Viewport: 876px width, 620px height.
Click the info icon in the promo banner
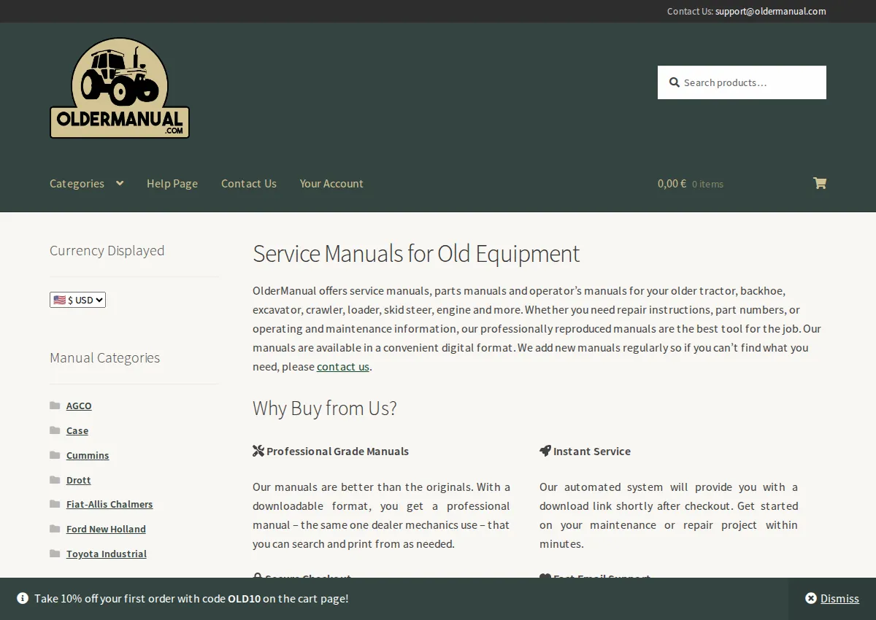23,598
